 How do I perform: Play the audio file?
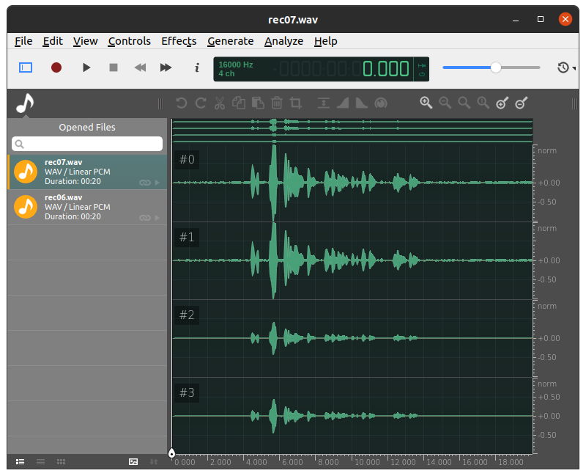coord(86,67)
